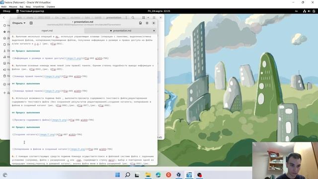Open Yandex browser from taskbar
This screenshot has height=179, width=318.
[x=168, y=175]
